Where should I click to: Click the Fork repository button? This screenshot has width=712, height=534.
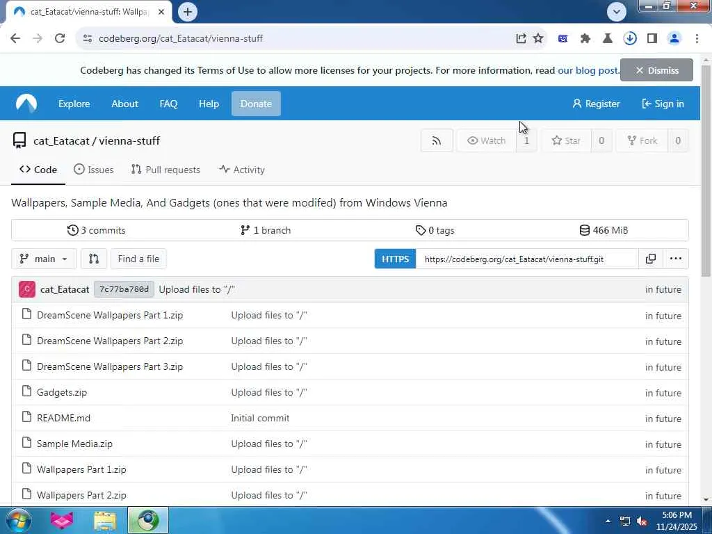pyautogui.click(x=642, y=140)
